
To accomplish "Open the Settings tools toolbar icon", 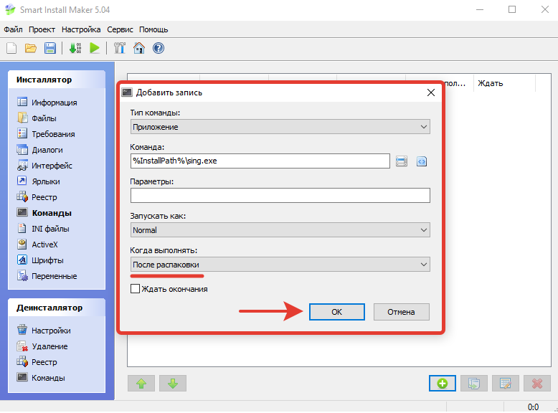I will pyautogui.click(x=120, y=48).
